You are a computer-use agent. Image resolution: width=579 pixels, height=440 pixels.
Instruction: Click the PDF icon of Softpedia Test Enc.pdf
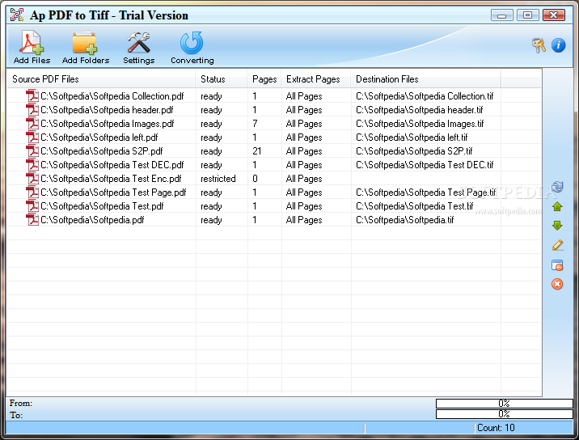[32, 179]
